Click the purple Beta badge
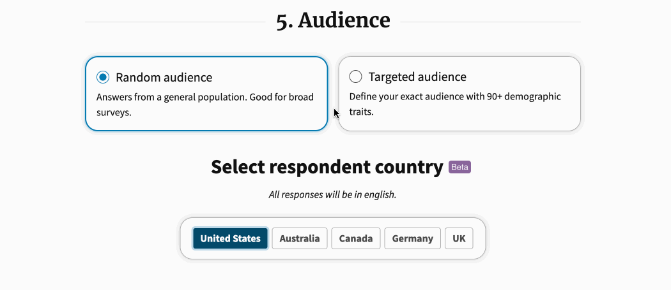671x290 pixels. point(459,167)
